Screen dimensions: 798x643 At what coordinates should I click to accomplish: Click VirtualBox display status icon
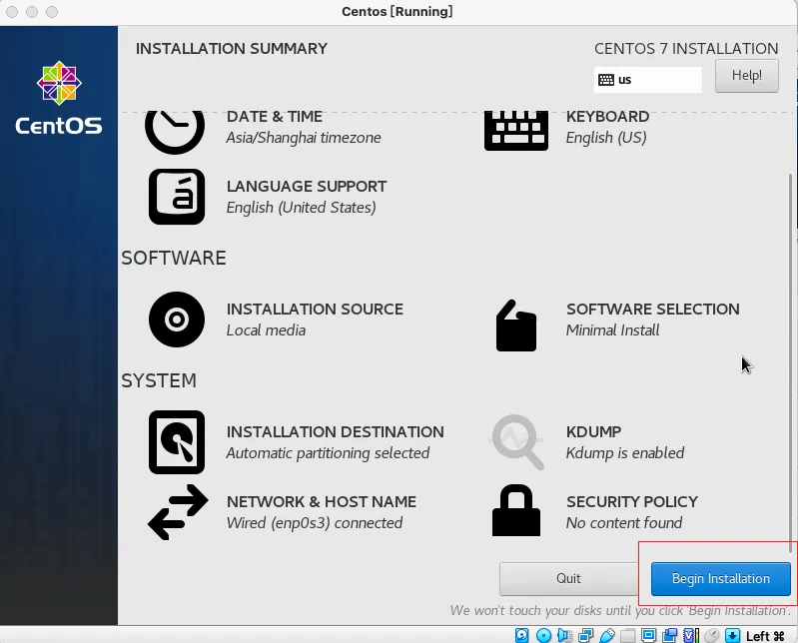(648, 635)
